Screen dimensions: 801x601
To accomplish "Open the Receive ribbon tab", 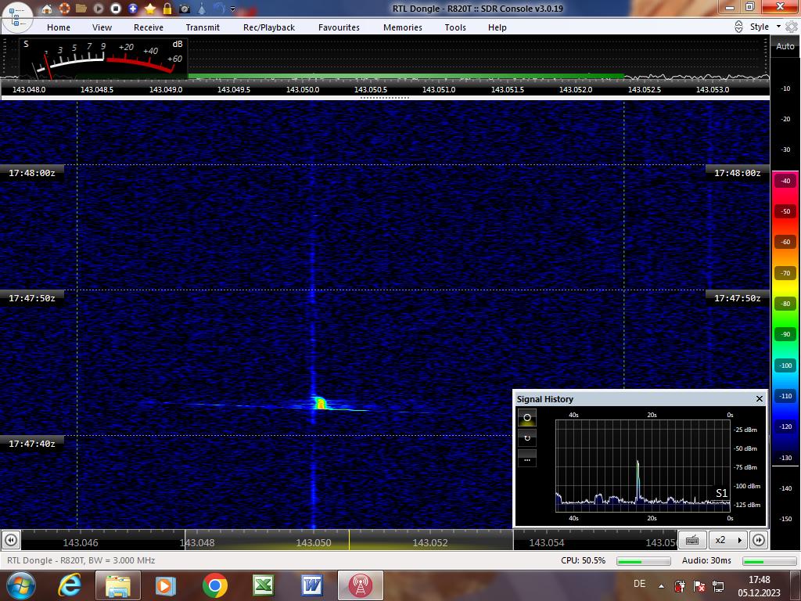I will pos(148,27).
